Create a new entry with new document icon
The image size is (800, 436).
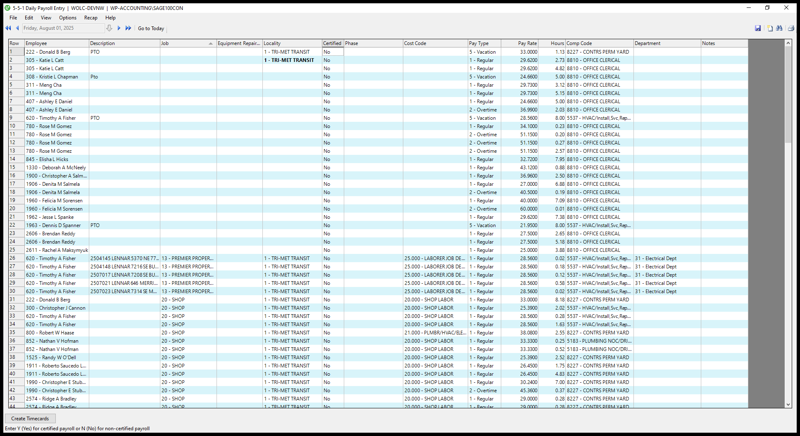[770, 28]
